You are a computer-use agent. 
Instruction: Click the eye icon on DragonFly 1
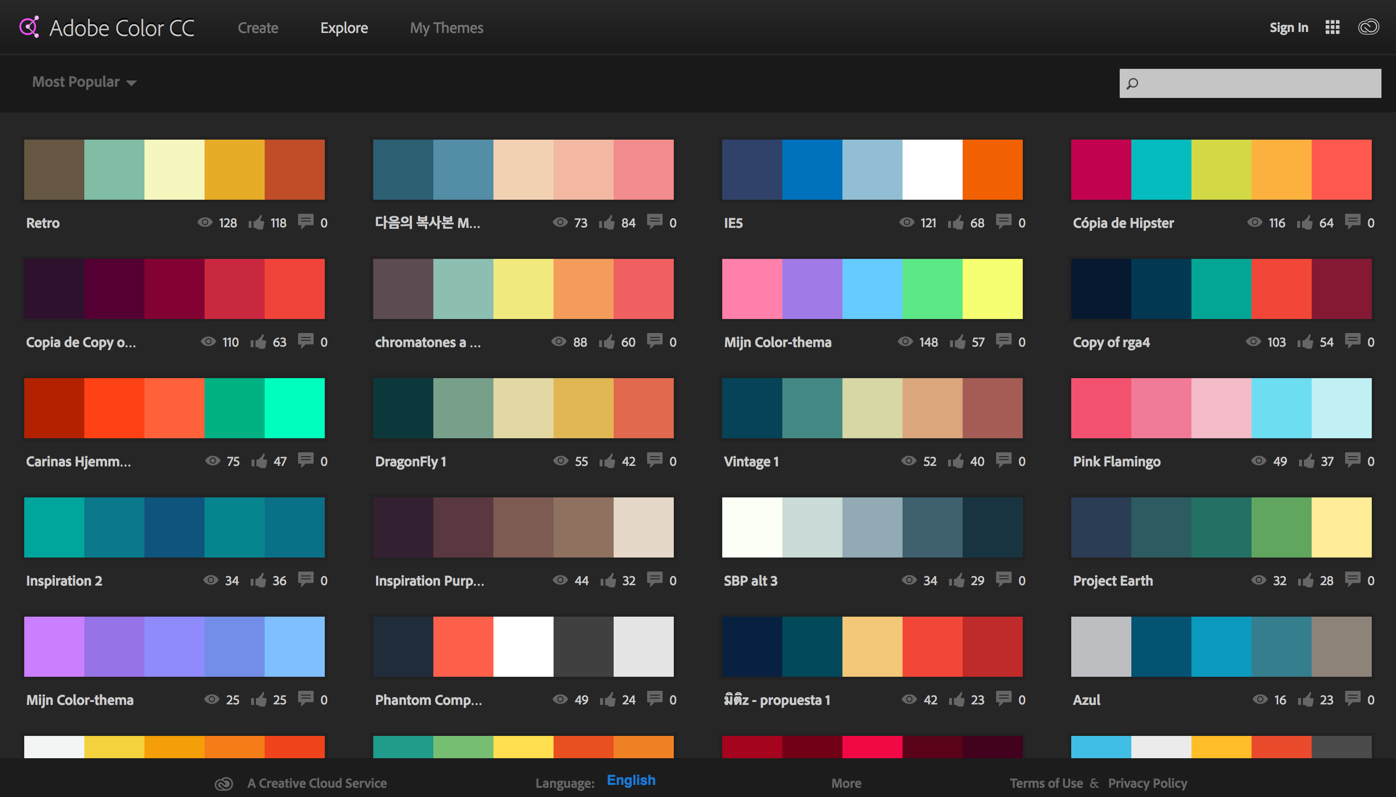[x=560, y=461]
